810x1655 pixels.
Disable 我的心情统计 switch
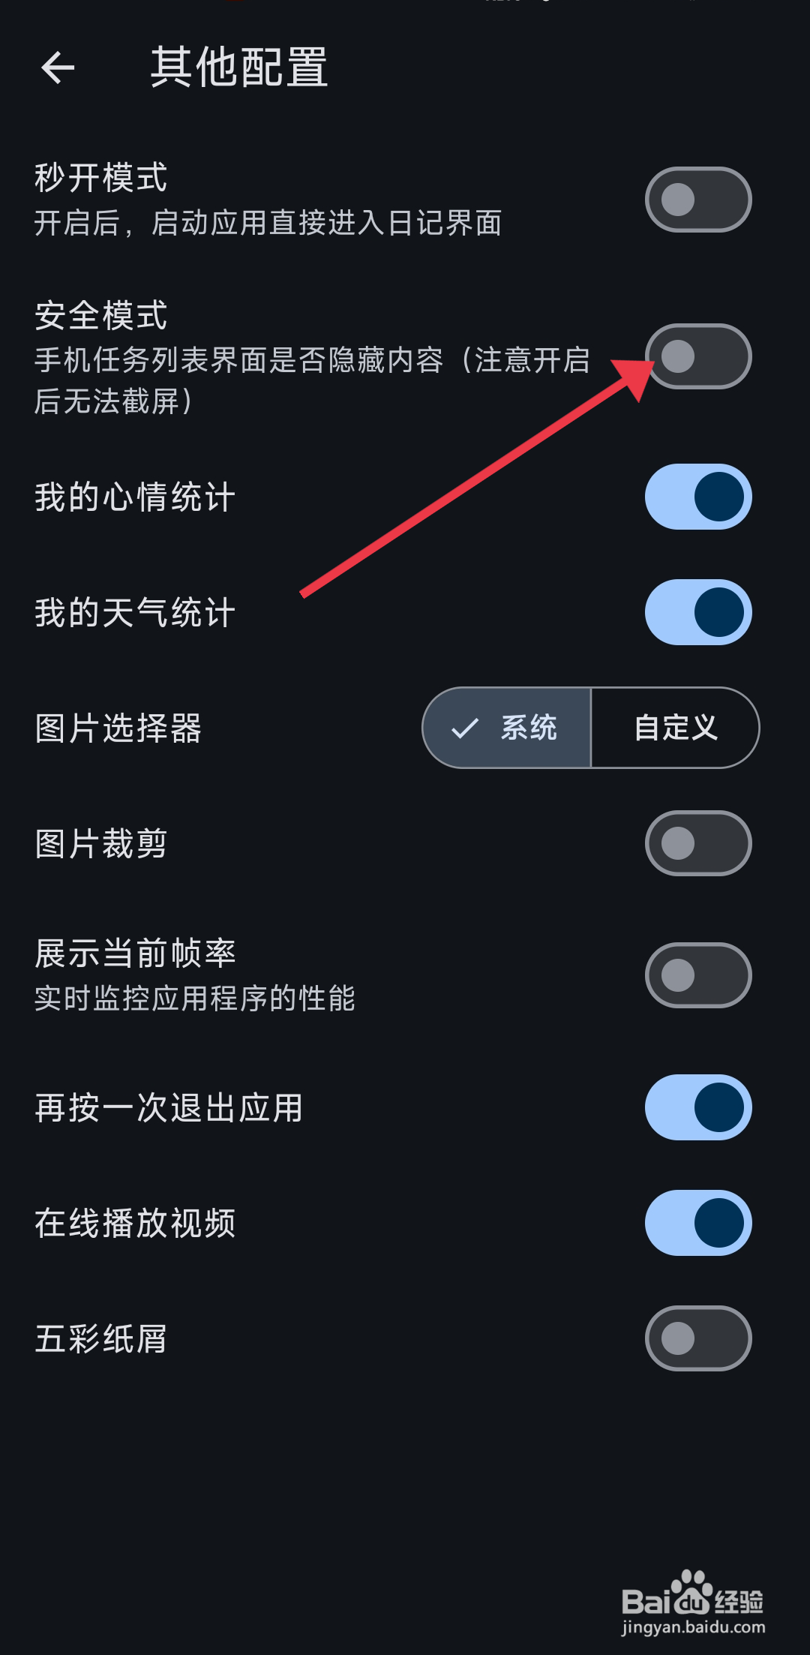click(698, 497)
